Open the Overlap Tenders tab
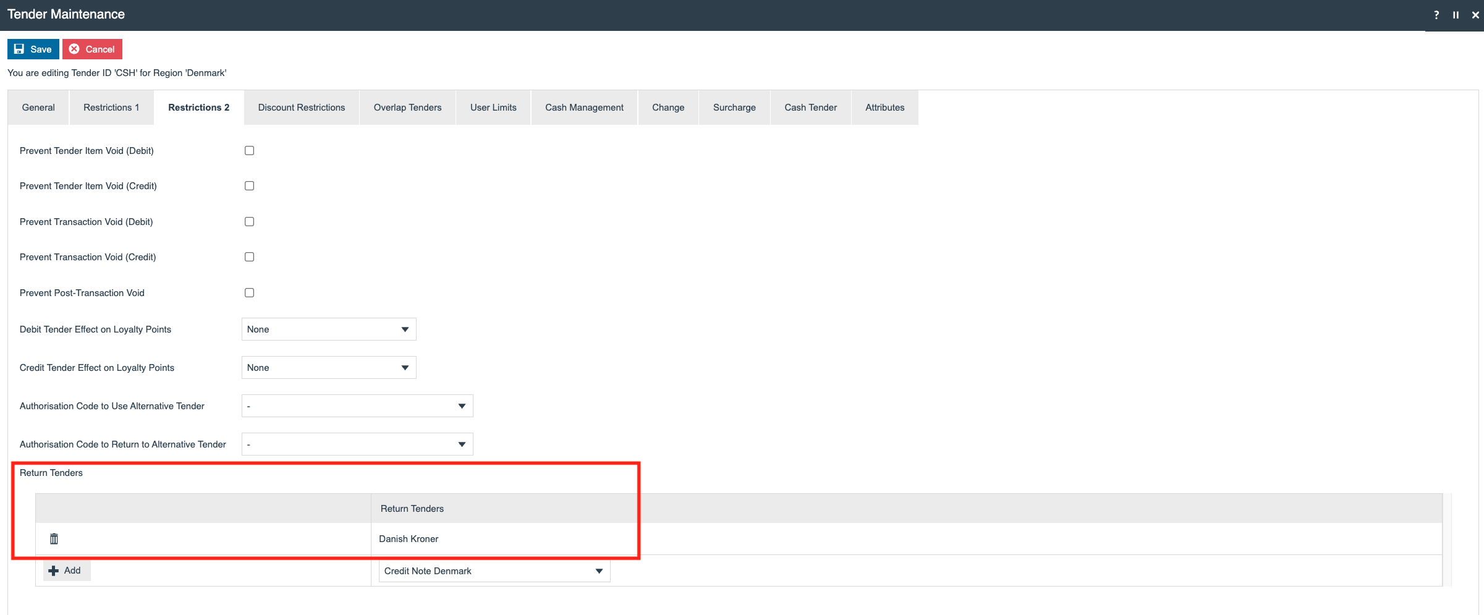 point(408,108)
